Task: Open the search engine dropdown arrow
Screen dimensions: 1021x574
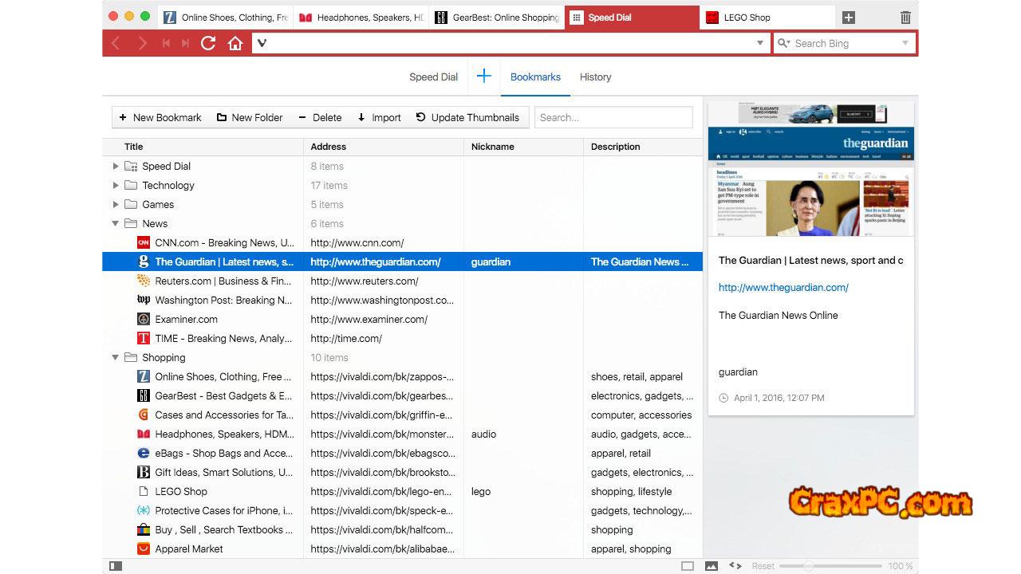Action: (x=905, y=43)
